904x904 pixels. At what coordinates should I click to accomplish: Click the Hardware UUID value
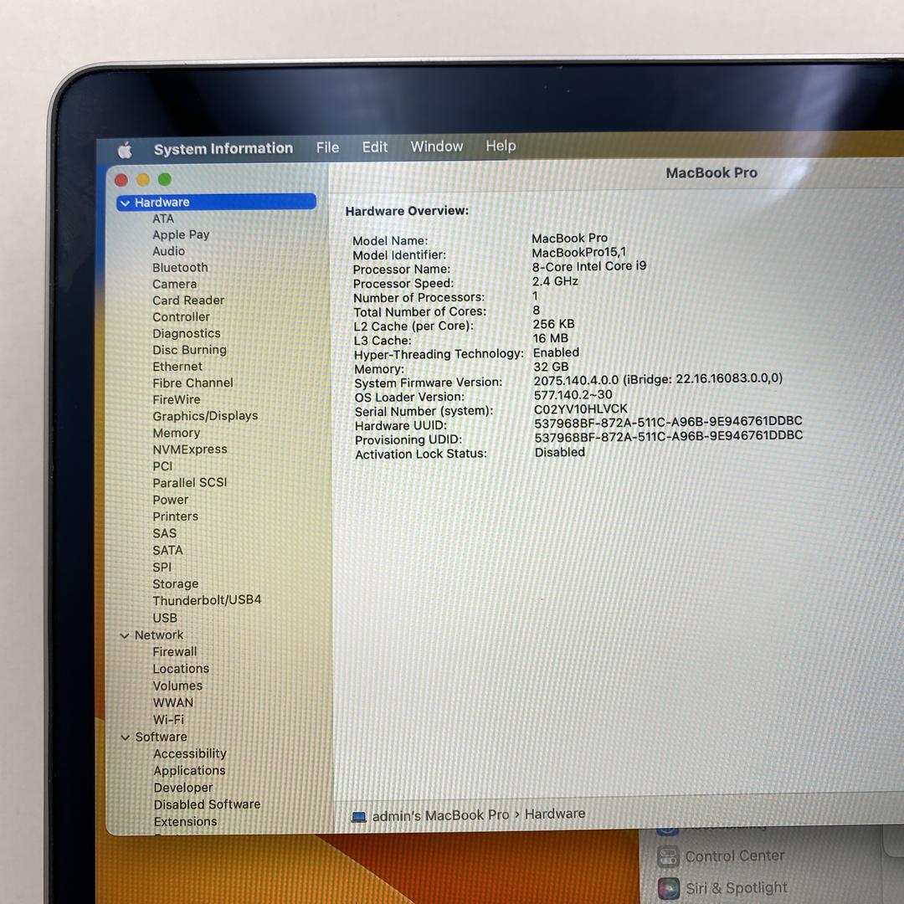[668, 422]
